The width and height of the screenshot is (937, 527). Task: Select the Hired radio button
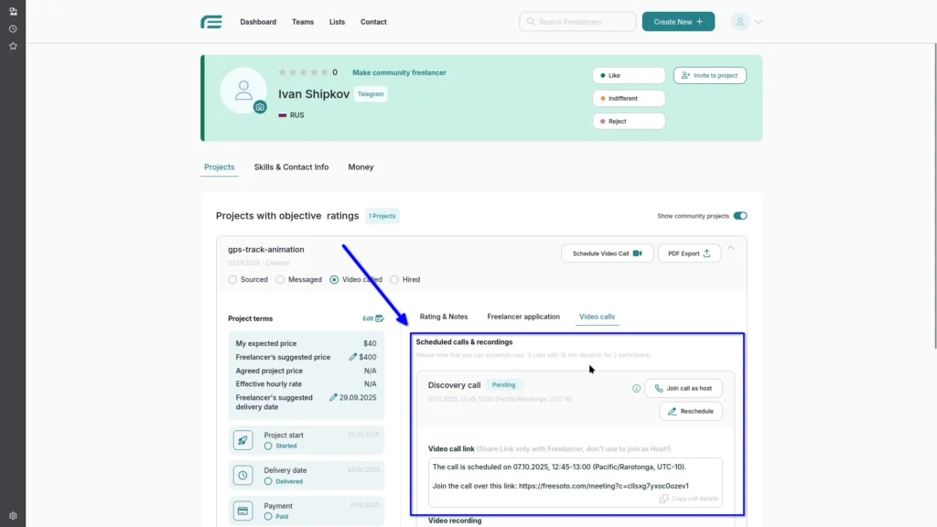click(394, 279)
